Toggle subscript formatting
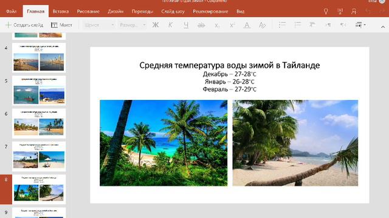Viewport: 389px width, 218px height. 217,25
